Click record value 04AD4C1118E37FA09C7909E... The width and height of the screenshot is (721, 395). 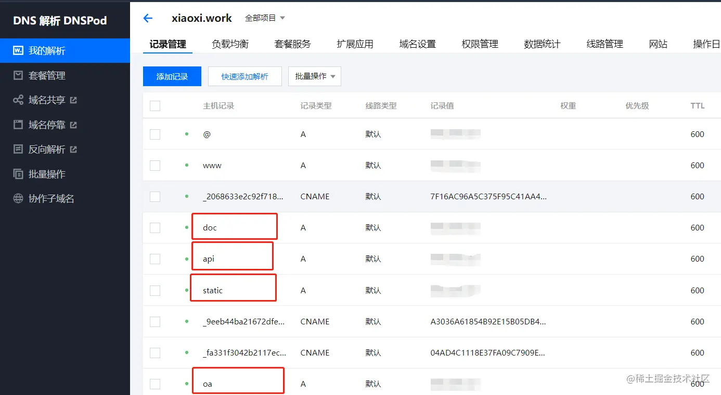(x=488, y=352)
